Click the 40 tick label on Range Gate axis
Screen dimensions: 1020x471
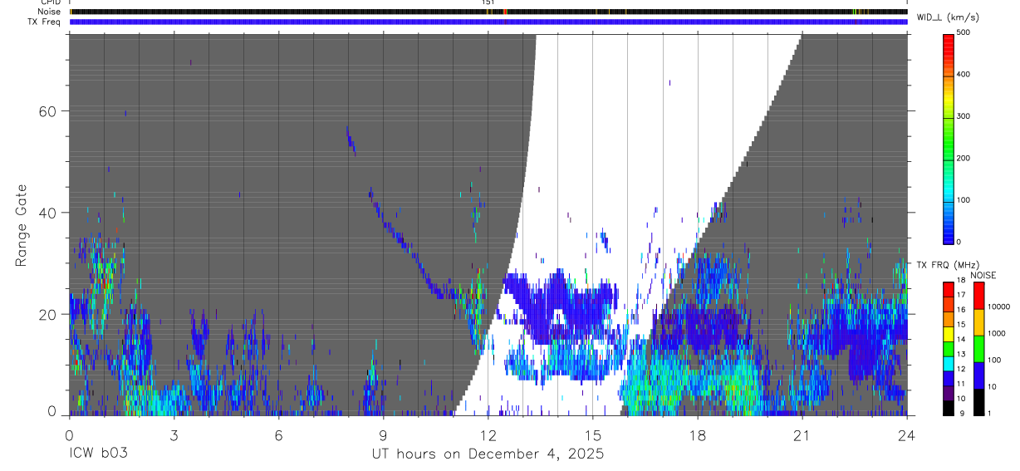(x=46, y=213)
